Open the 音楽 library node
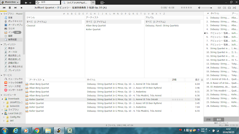The image size is (239, 134). pyautogui.click(x=10, y=17)
